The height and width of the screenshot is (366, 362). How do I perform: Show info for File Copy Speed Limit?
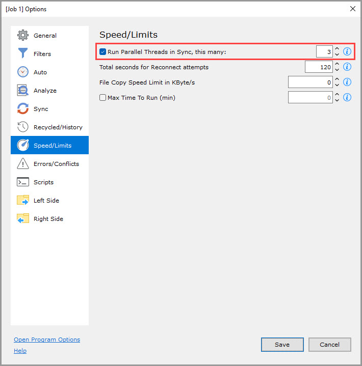(x=347, y=82)
